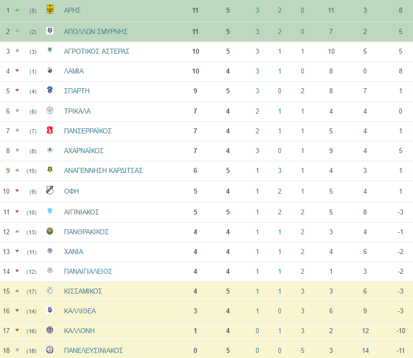The height and width of the screenshot is (358, 413).
Task: Open the ΑΓΡΟΤΙΚΟΣ ΑΣΤΕΡΑΣ team link
Action: [97, 52]
